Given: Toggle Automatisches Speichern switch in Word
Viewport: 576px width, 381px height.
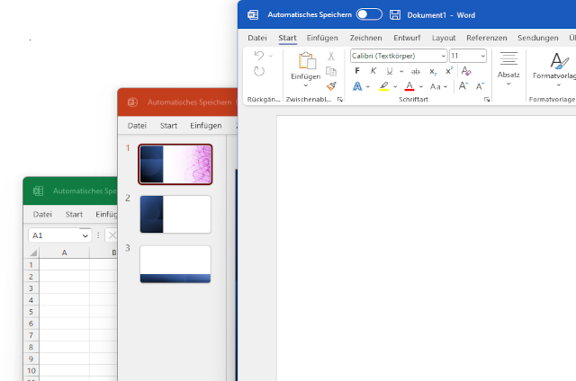Looking at the screenshot, I should [369, 14].
